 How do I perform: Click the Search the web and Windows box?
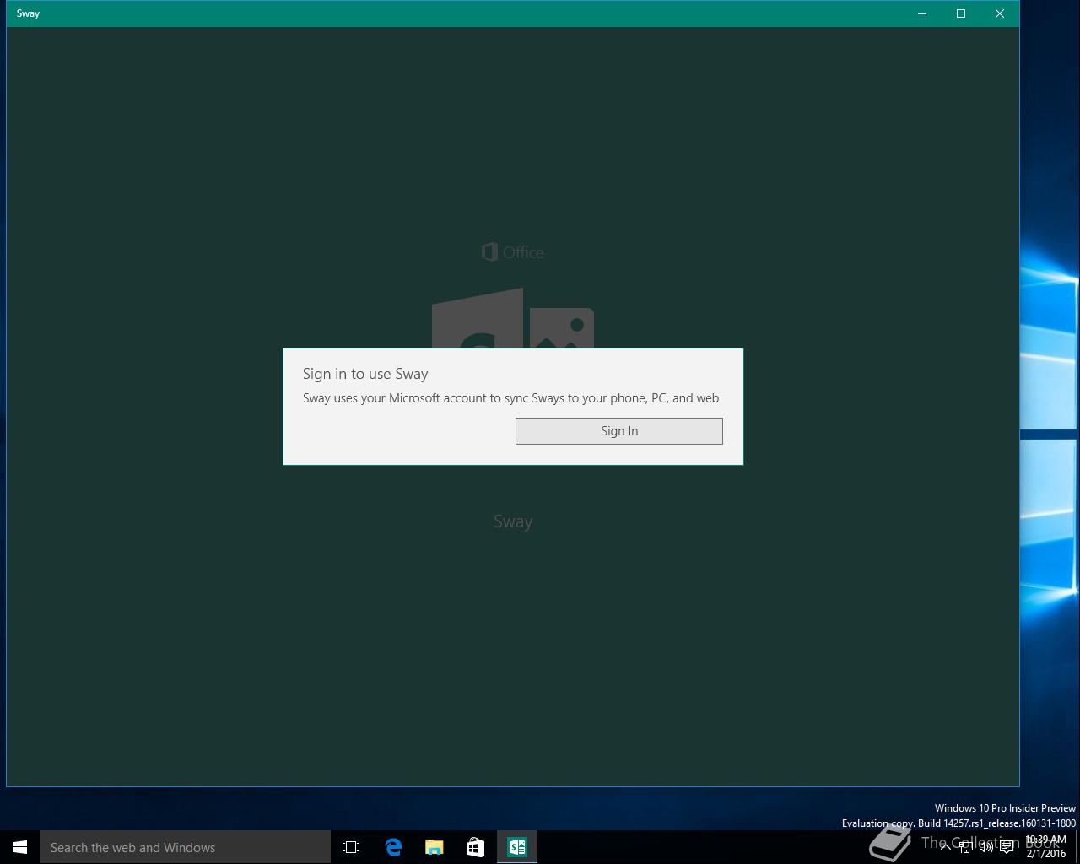click(x=186, y=847)
